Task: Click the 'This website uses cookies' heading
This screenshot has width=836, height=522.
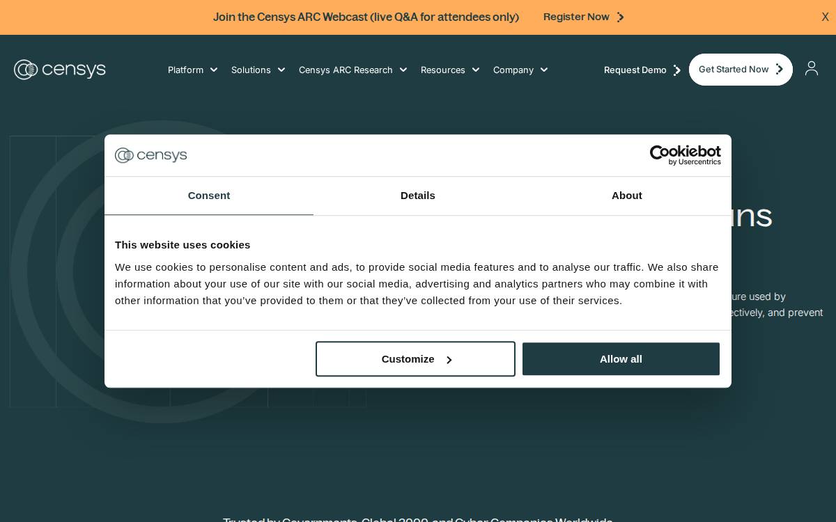Action: [183, 245]
